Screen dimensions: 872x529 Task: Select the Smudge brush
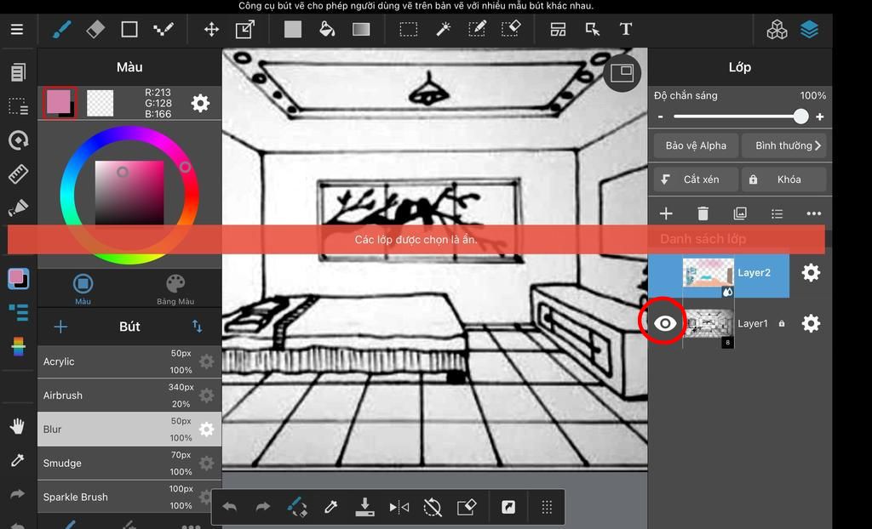point(129,463)
